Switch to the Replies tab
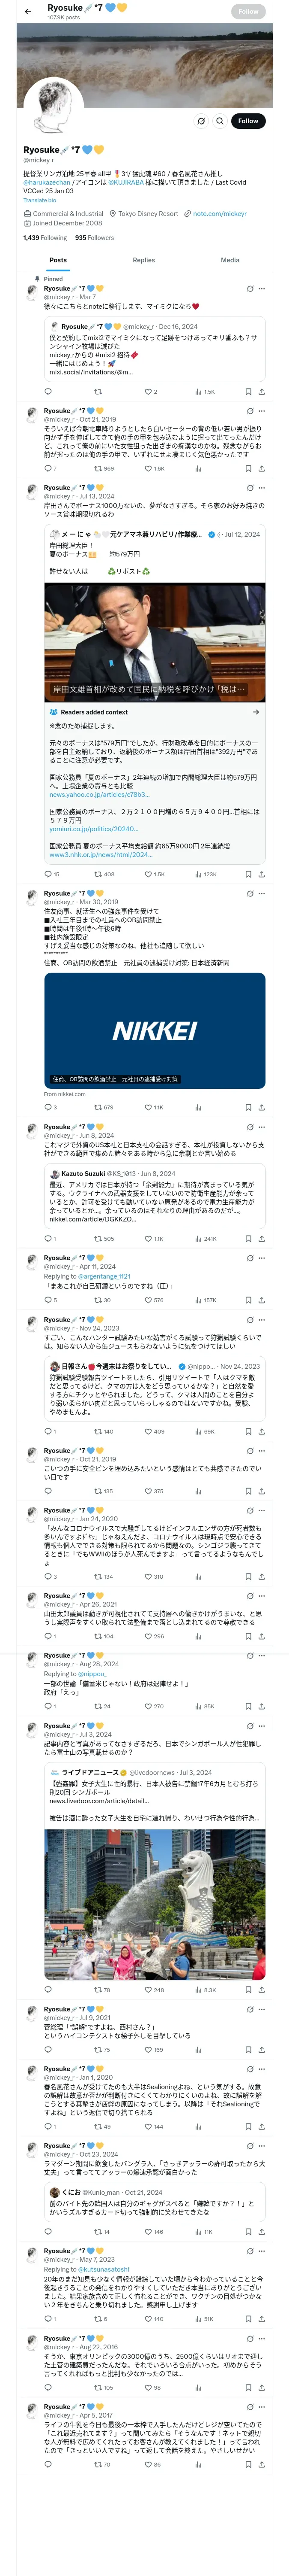 coord(143,260)
